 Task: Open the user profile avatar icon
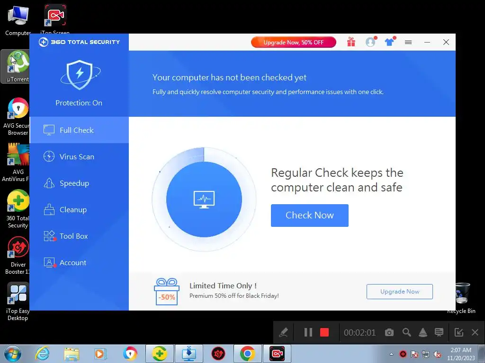(370, 42)
